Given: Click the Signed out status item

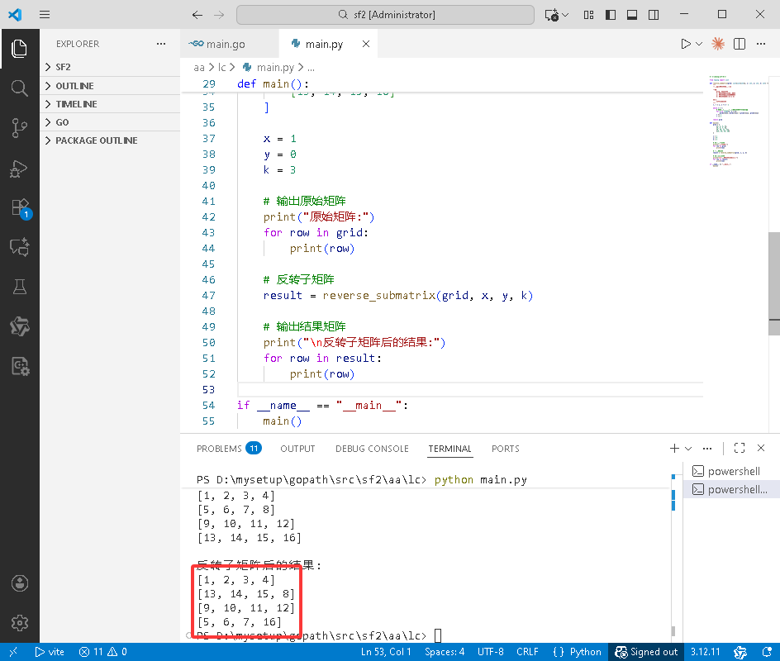Looking at the screenshot, I should (646, 652).
